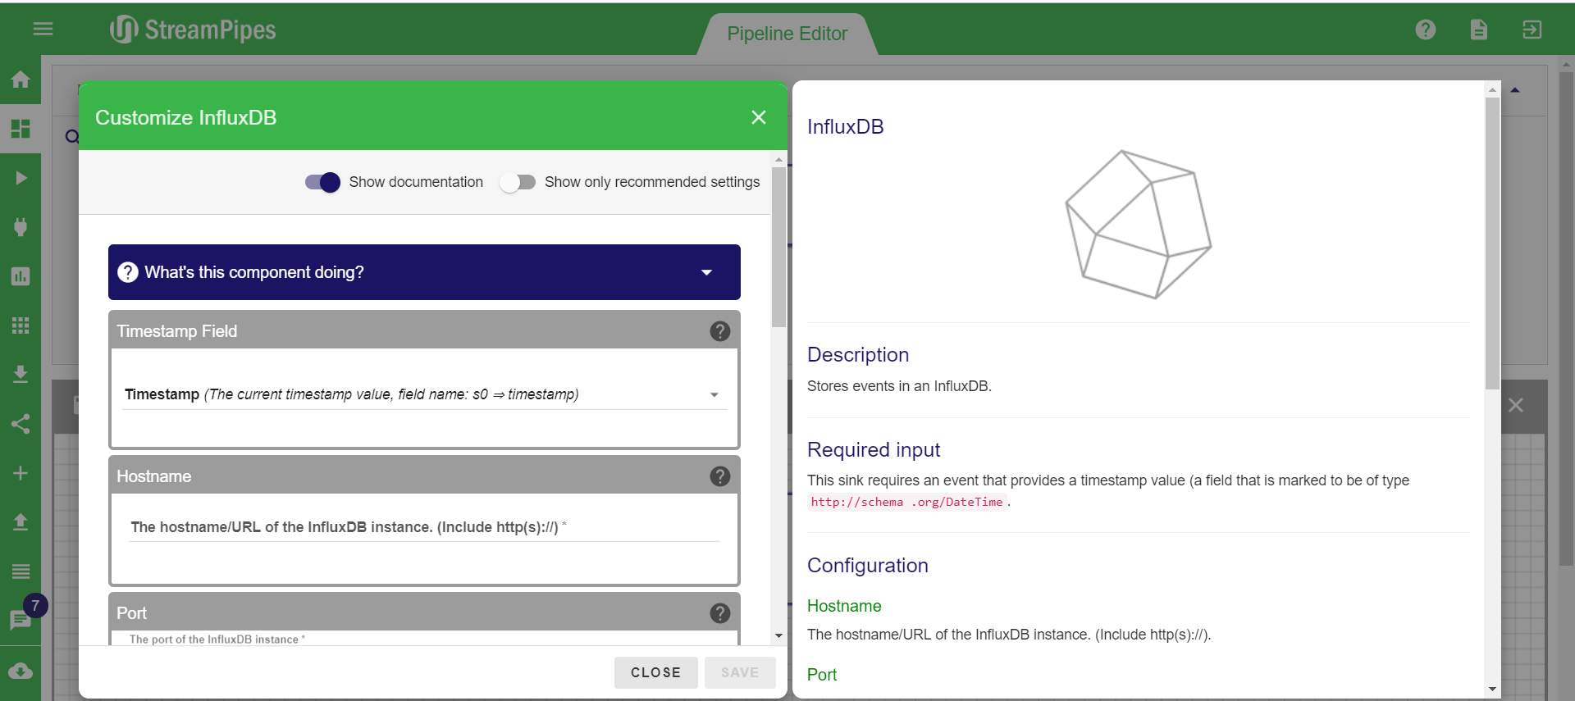Enable Show only recommended settings toggle

(518, 182)
